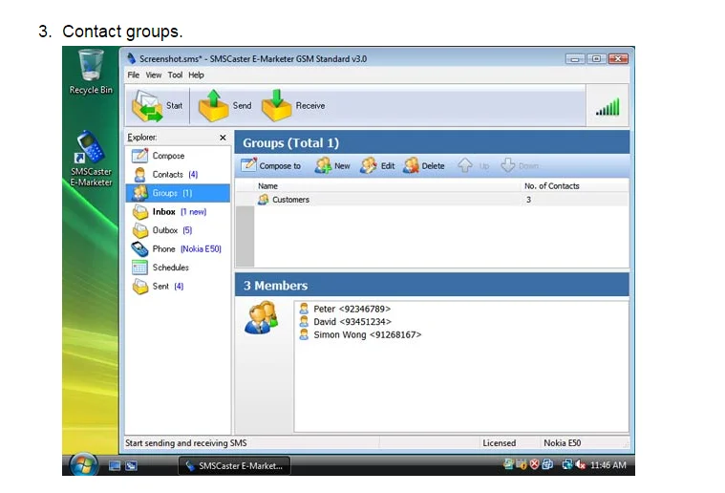The height and width of the screenshot is (493, 725).
Task: Create a New group
Action: pyautogui.click(x=332, y=165)
